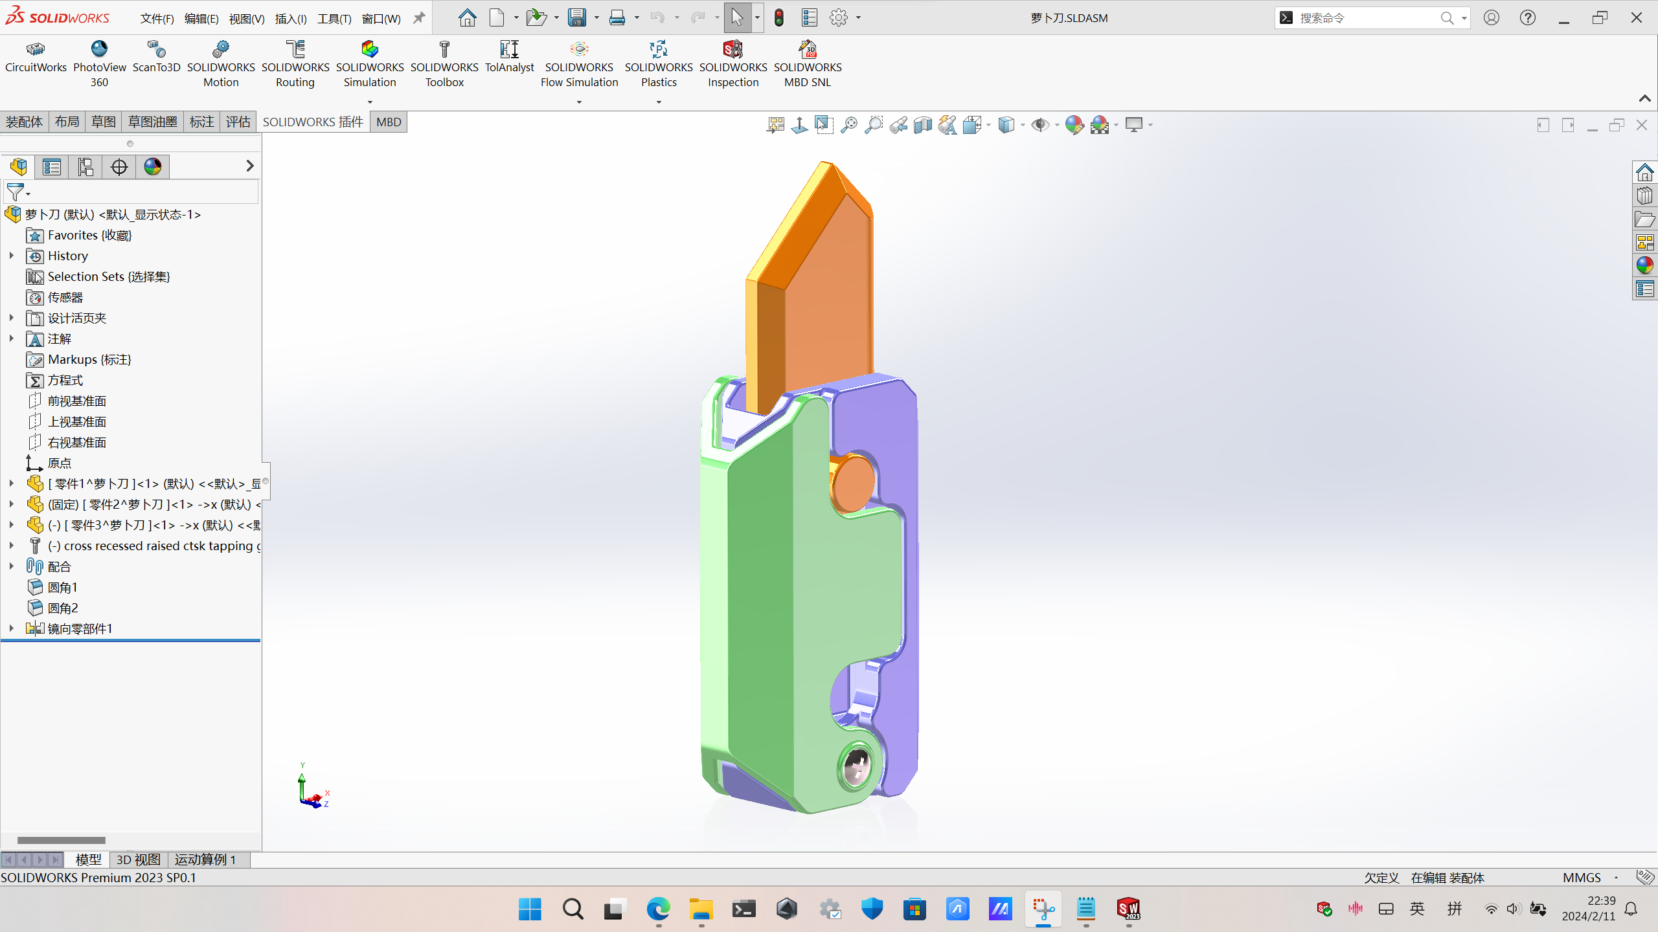
Task: Open the Hide/Show Items eye dropdown
Action: 1056,125
